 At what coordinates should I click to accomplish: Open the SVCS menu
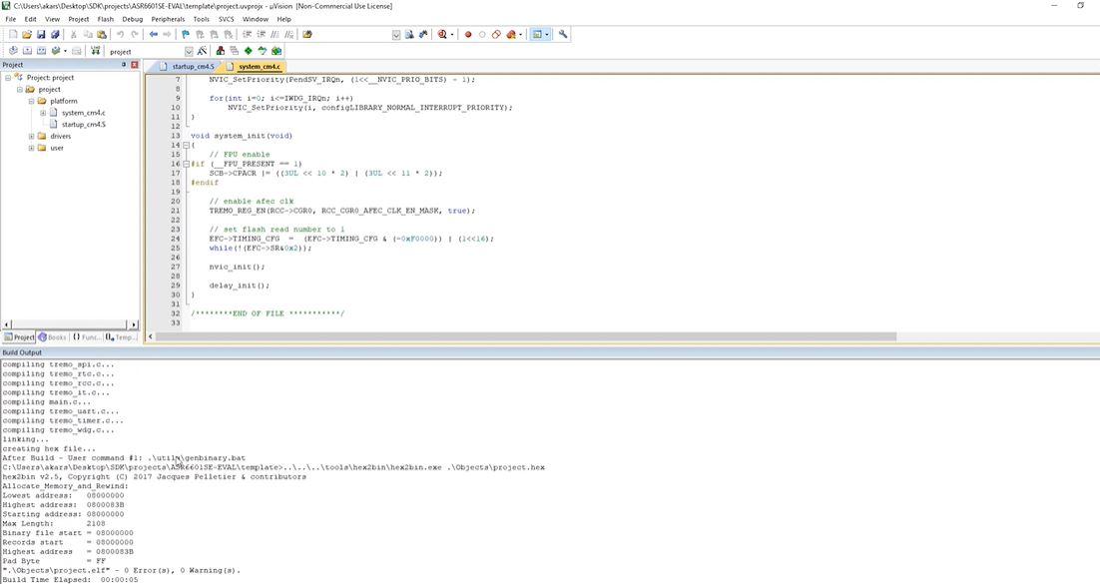pos(226,19)
